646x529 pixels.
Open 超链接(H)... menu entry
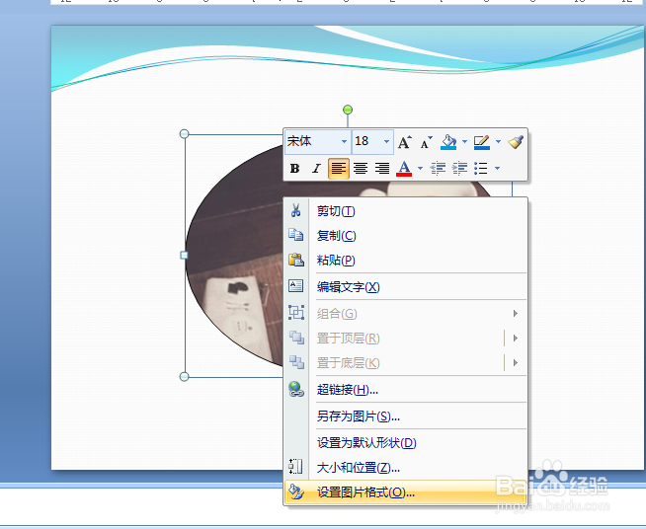(x=405, y=390)
